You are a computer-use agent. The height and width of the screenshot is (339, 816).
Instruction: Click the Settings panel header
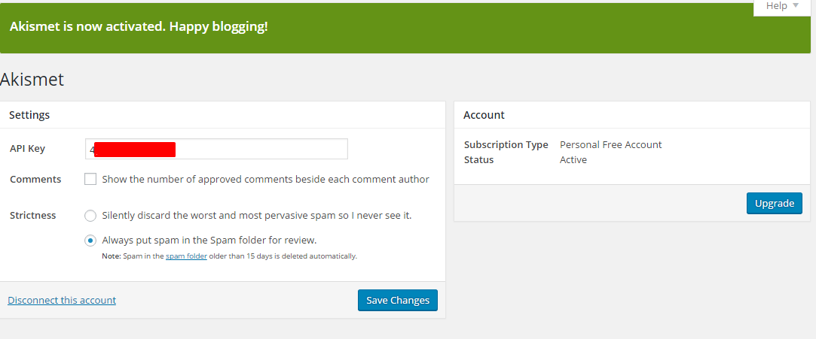tap(29, 115)
